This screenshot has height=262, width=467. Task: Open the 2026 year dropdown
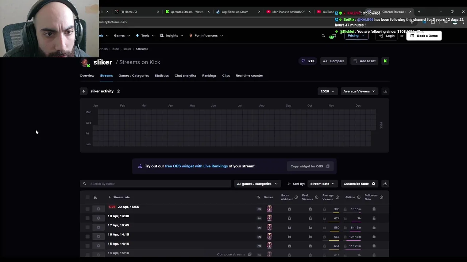coord(327,91)
